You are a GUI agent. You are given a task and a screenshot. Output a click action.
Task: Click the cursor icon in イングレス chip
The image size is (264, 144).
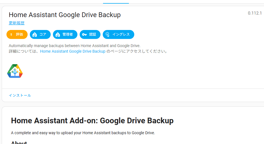click(108, 34)
